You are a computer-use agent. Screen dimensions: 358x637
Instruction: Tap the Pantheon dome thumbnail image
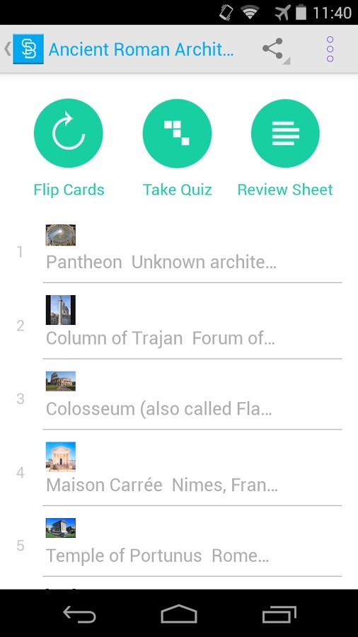tap(60, 235)
